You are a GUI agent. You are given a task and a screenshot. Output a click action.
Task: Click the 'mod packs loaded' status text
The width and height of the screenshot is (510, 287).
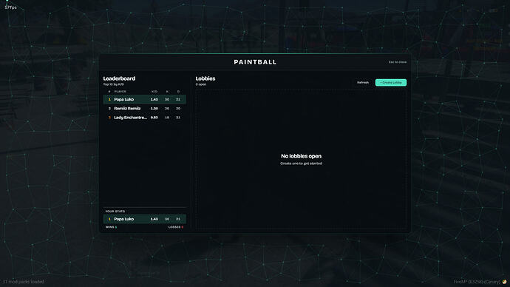[24, 282]
